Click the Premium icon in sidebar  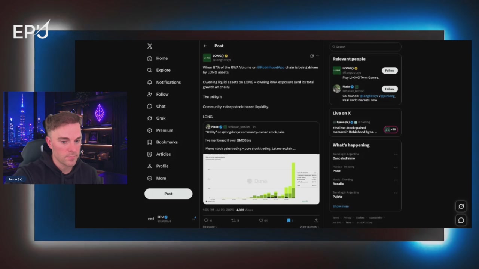coord(150,130)
